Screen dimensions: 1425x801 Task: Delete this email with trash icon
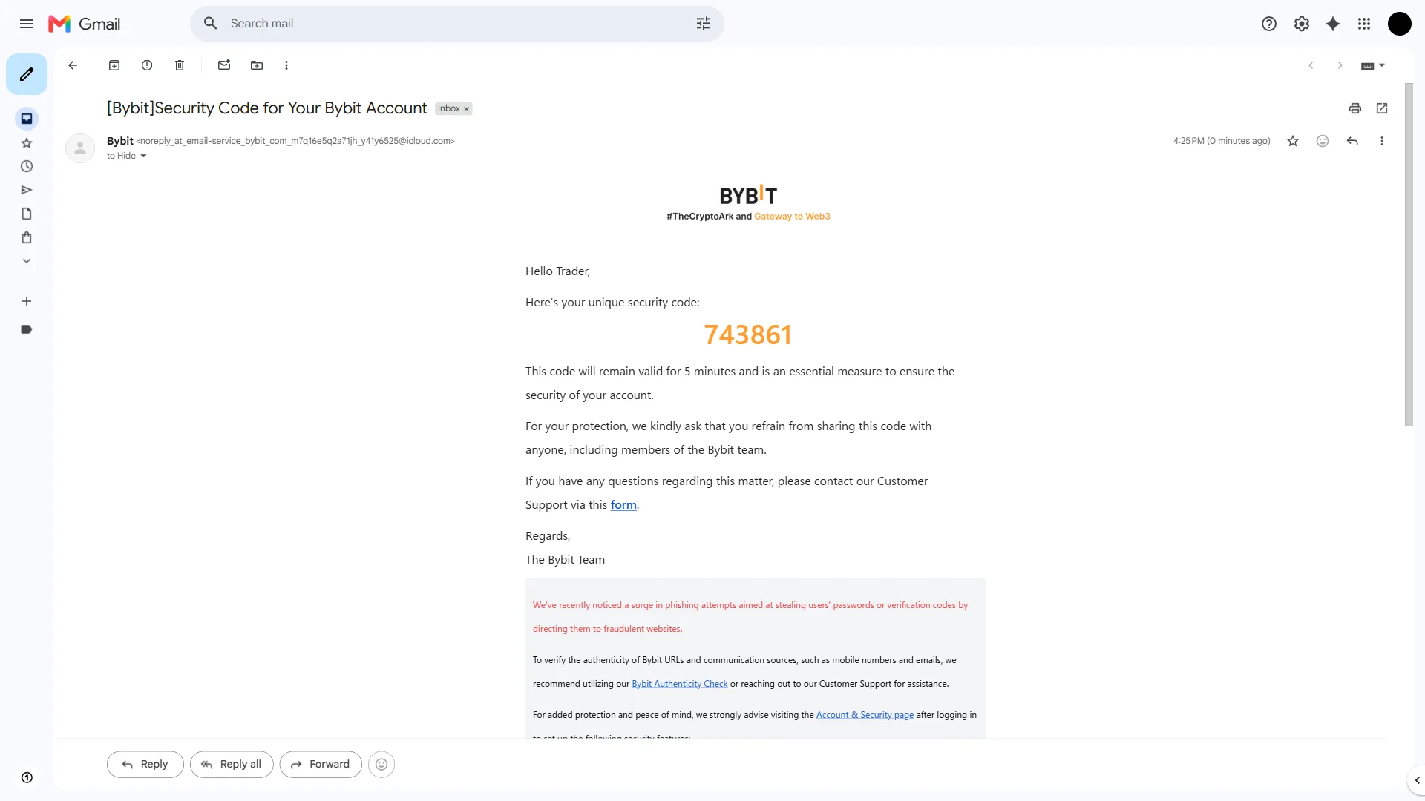click(180, 65)
